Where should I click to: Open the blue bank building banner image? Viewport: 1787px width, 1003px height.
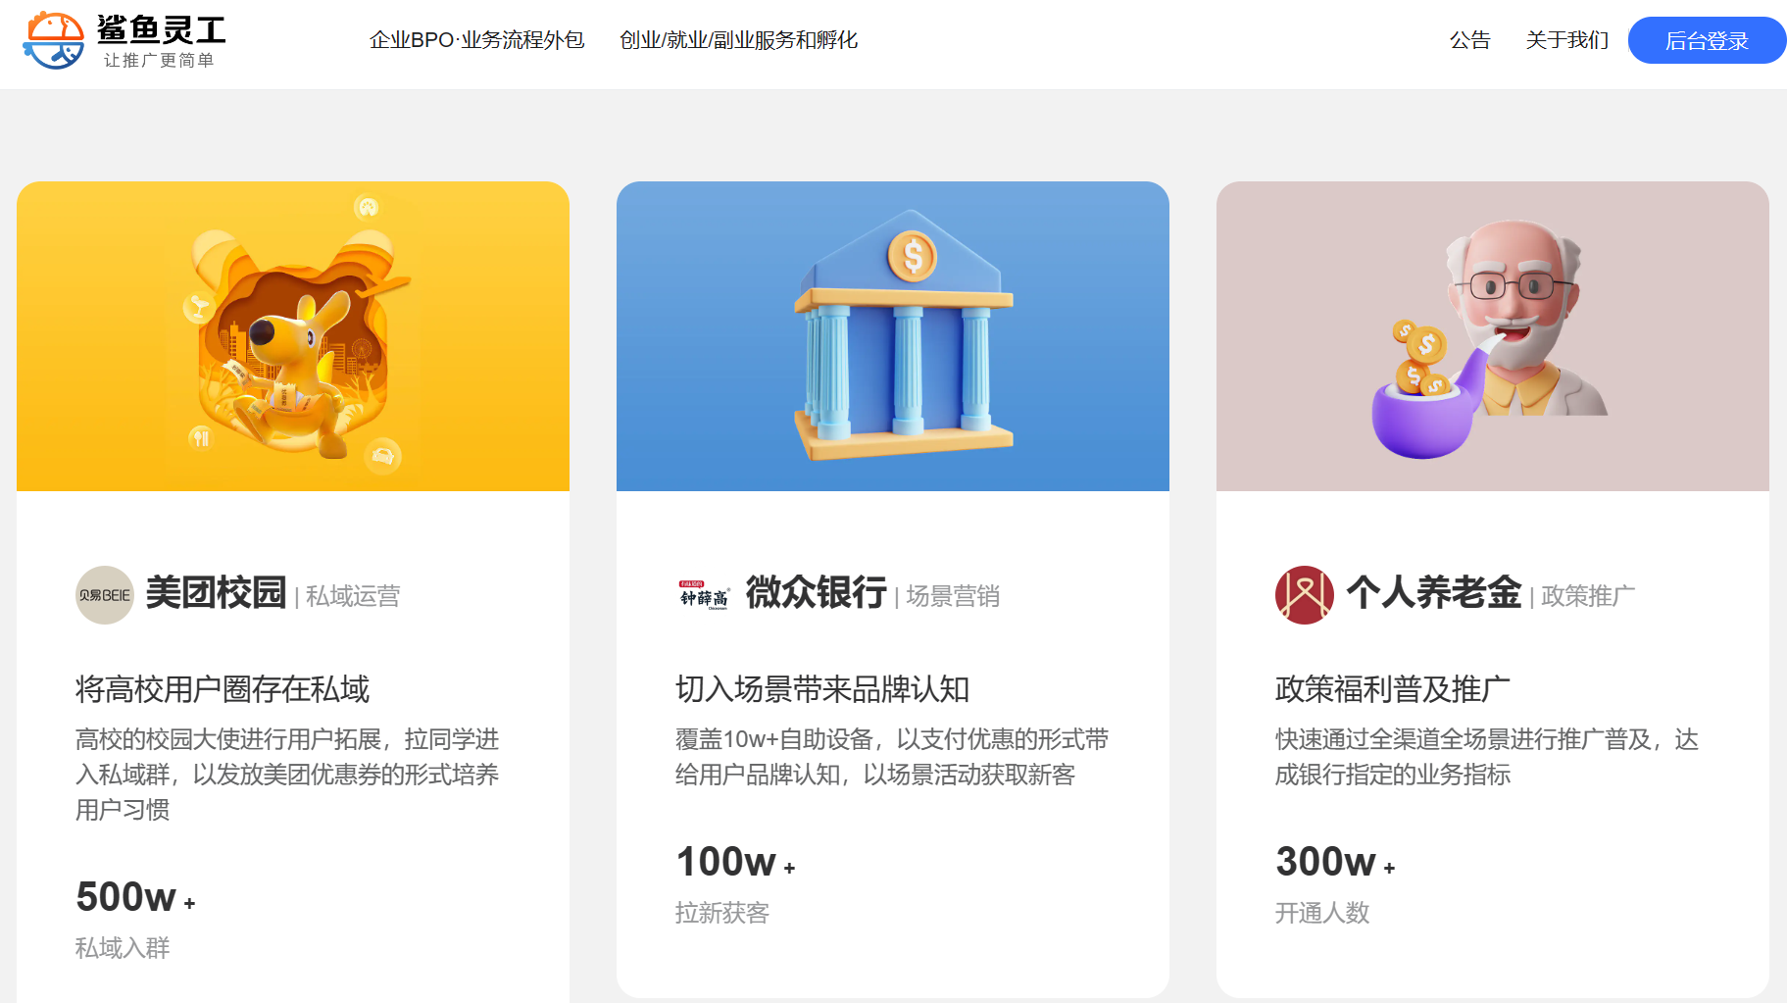893,336
